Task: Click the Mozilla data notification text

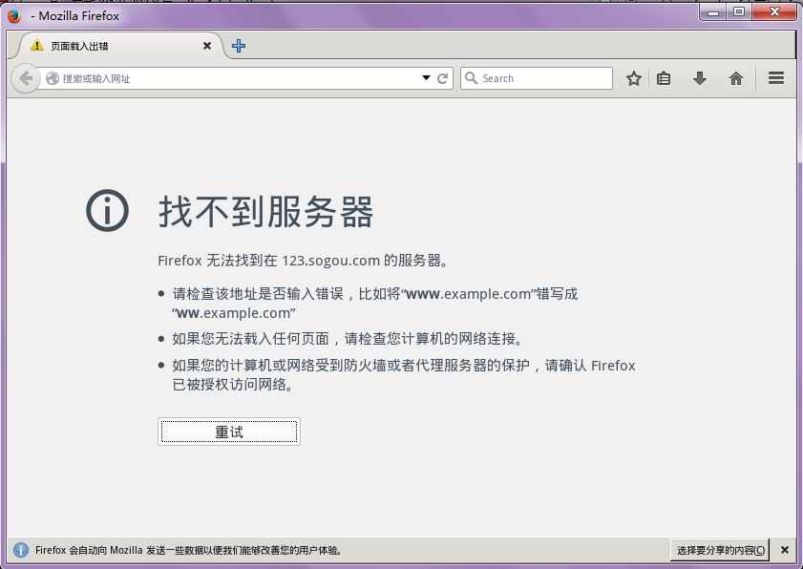Action: click(188, 550)
